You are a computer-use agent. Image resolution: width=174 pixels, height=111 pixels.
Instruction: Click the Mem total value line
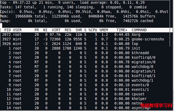coord(78,16)
